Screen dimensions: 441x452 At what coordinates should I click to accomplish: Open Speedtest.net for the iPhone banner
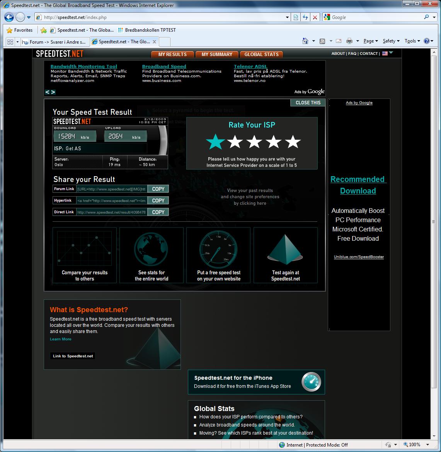pyautogui.click(x=256, y=382)
